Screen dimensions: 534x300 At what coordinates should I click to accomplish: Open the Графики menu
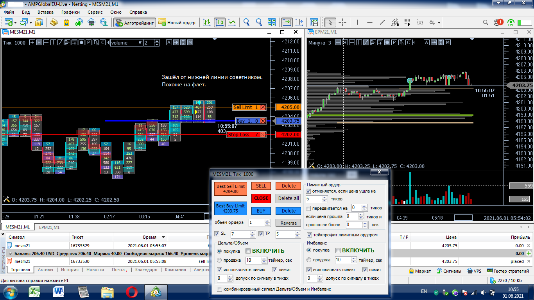(x=70, y=12)
